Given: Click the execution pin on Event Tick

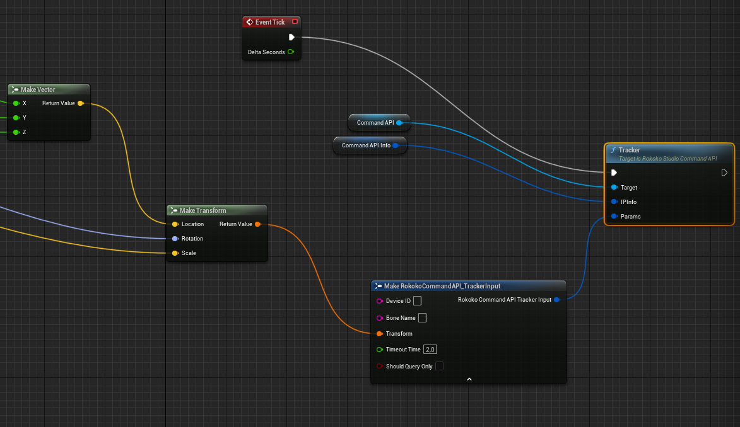Looking at the screenshot, I should 292,37.
